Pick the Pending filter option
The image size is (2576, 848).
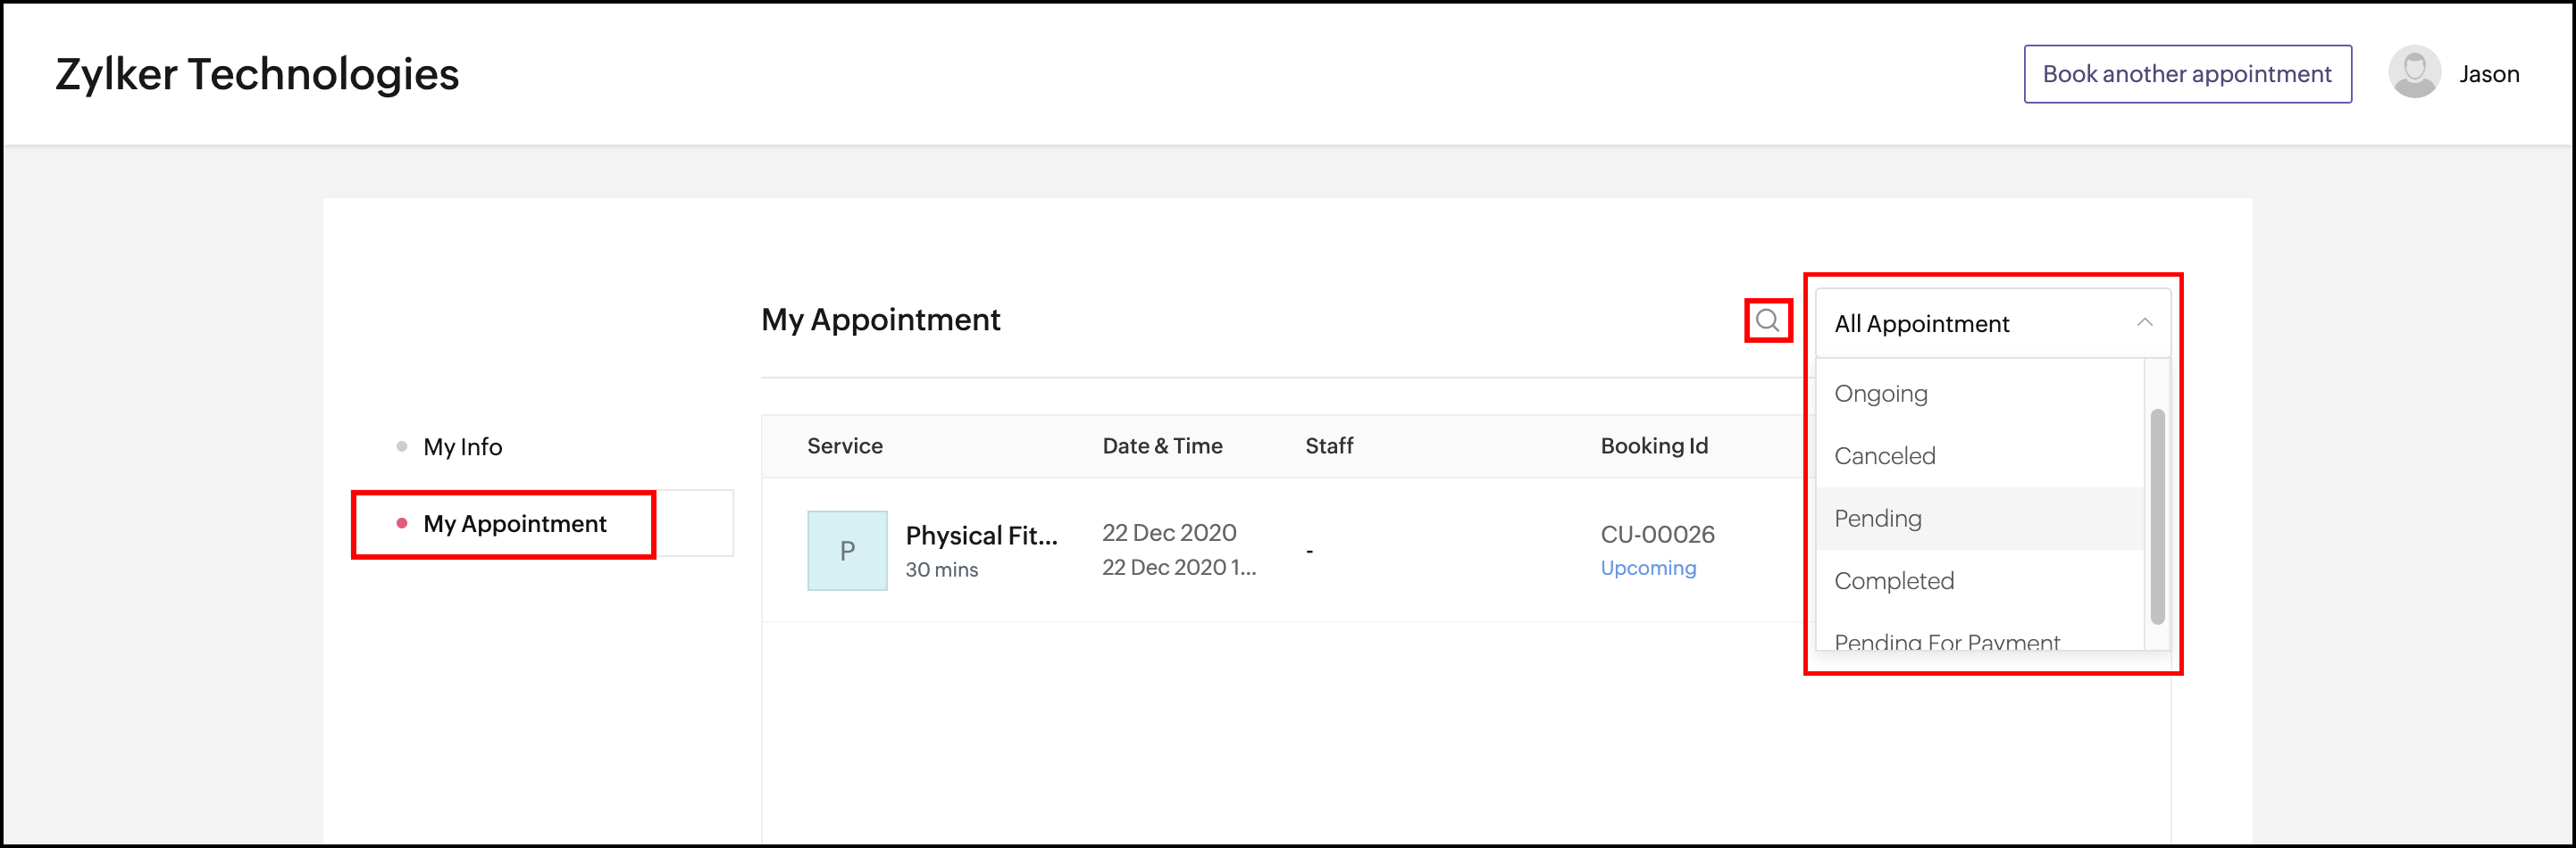[x=1877, y=519]
